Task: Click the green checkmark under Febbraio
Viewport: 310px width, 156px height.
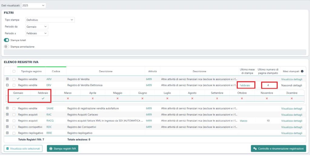Action: tap(43, 99)
